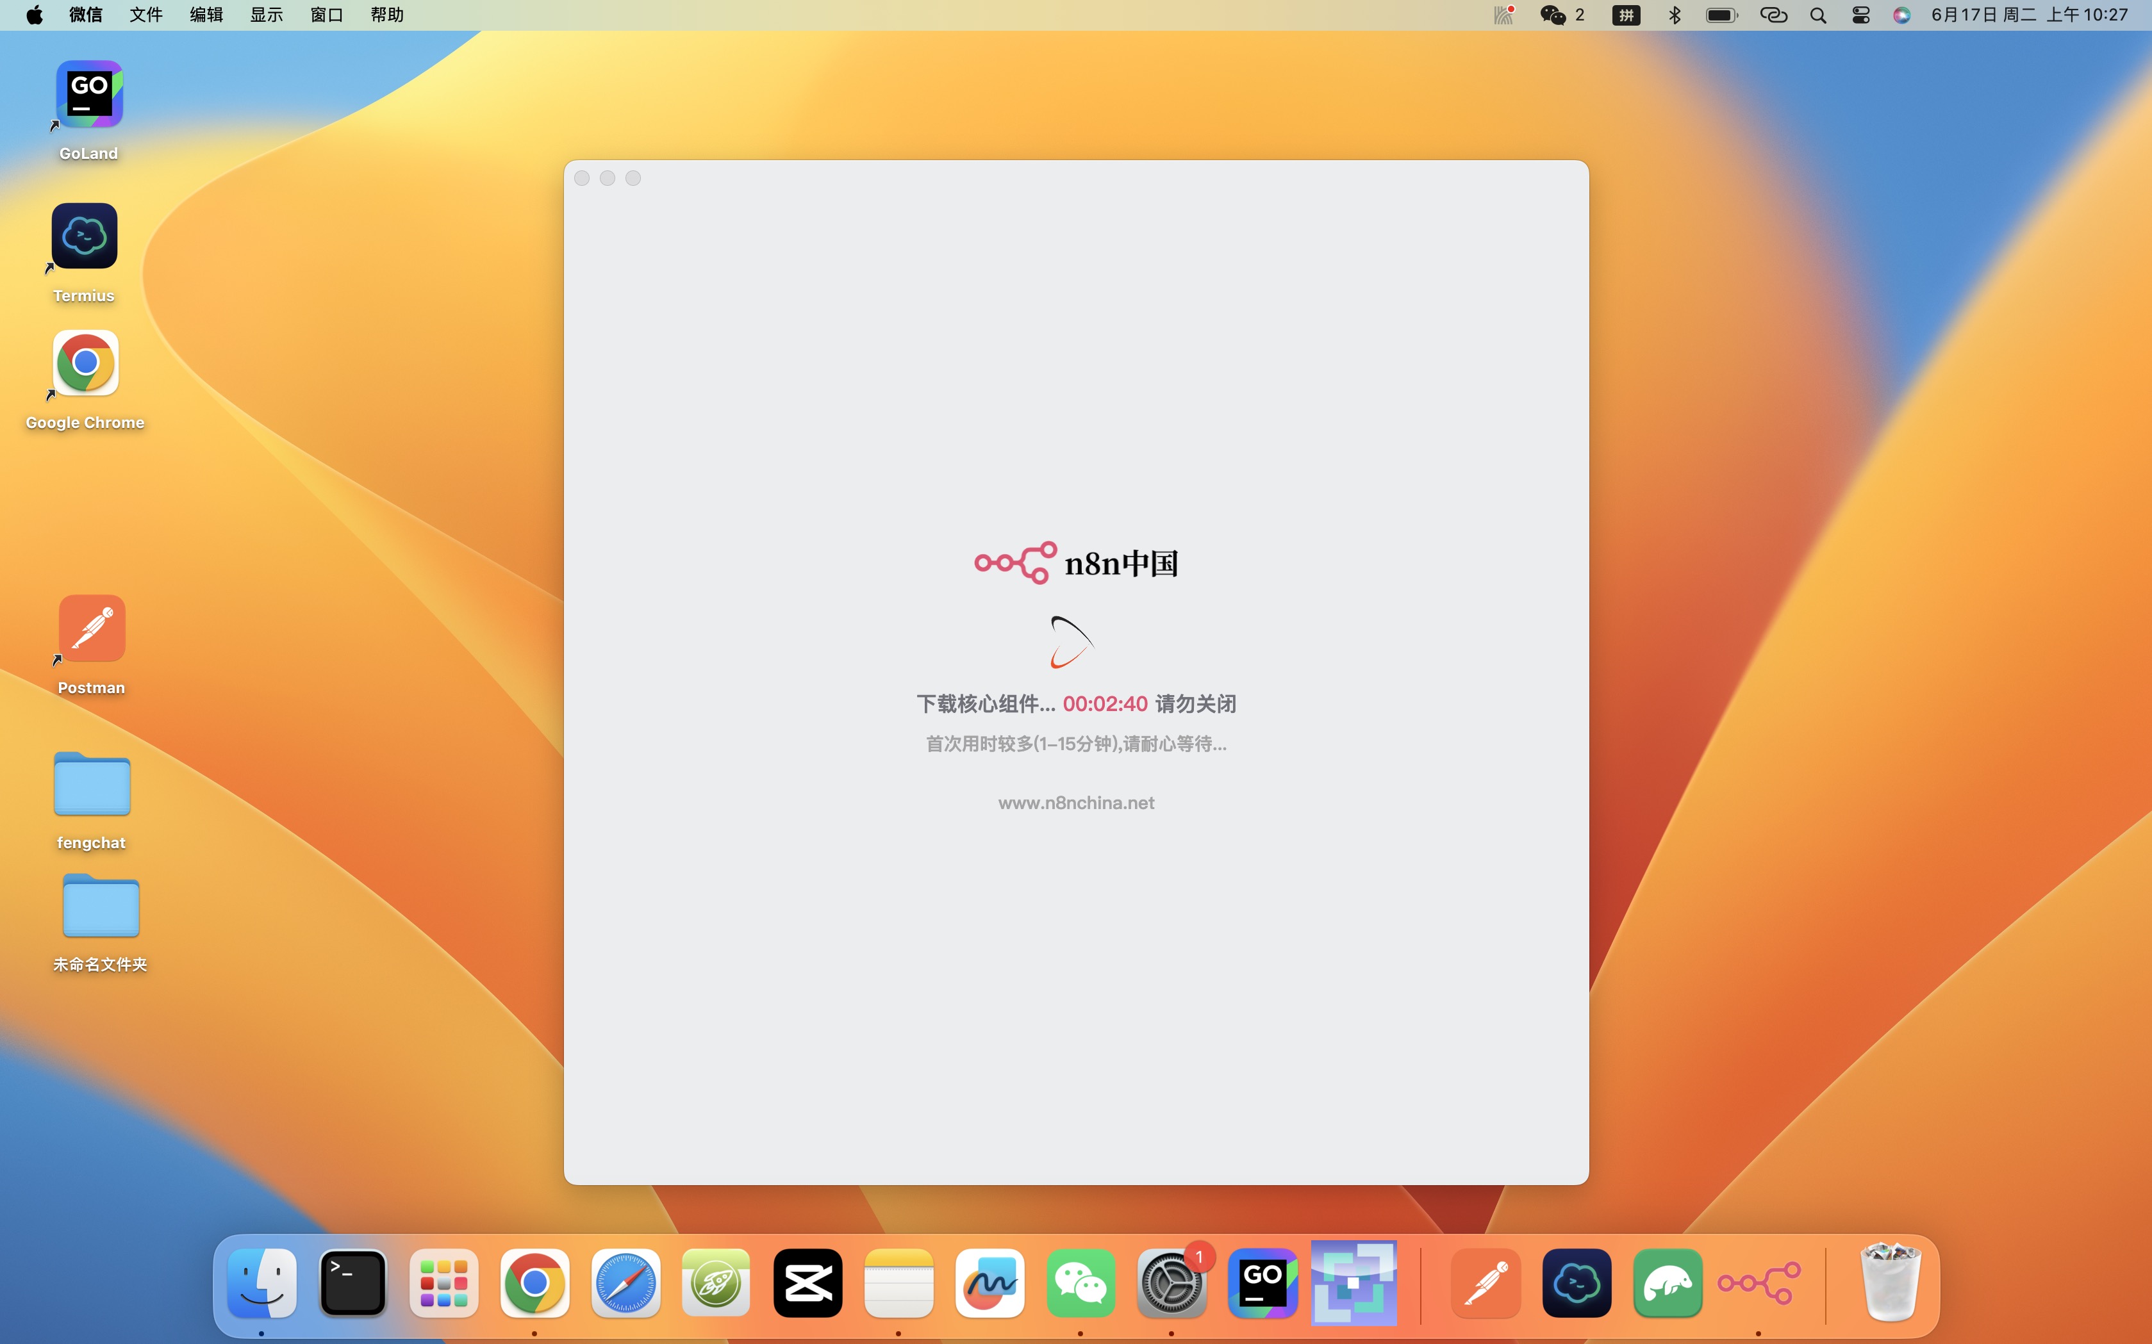Launch Terminal from the Dock
The image size is (2152, 1344).
pos(353,1283)
